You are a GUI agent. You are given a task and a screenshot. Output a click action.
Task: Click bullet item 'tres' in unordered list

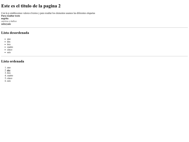pyautogui.click(x=9, y=44)
